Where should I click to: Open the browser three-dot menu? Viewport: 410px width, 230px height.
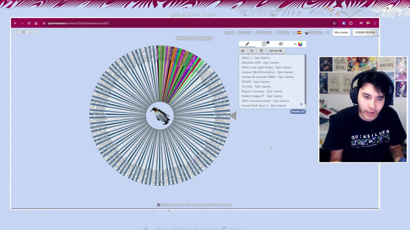point(375,23)
